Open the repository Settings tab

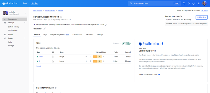pos(100,35)
